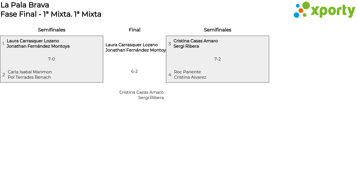Viewport: 357px width, 171px height.
Task: Click Jonathan Fernández Montoya beside seed 1
Action: point(38,46)
